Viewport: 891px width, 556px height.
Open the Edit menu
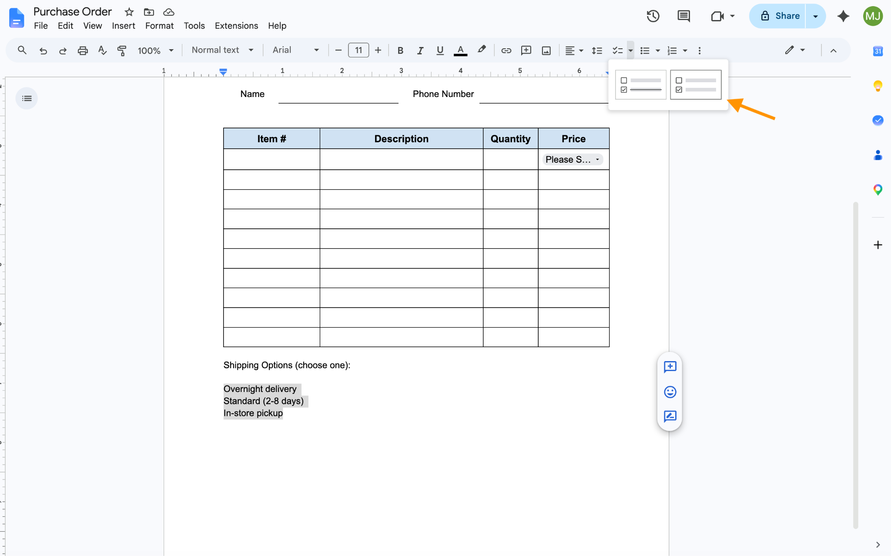click(65, 26)
